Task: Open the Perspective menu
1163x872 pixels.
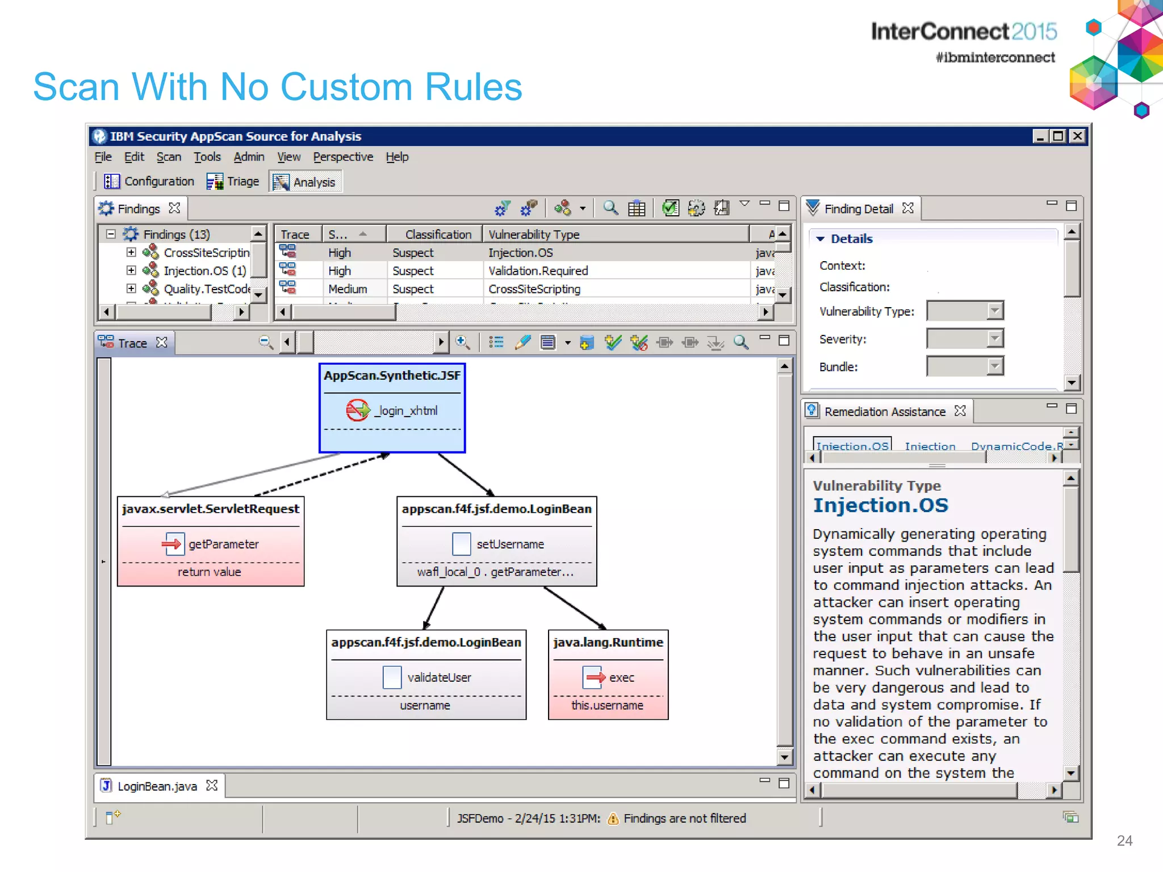Action: (x=343, y=157)
